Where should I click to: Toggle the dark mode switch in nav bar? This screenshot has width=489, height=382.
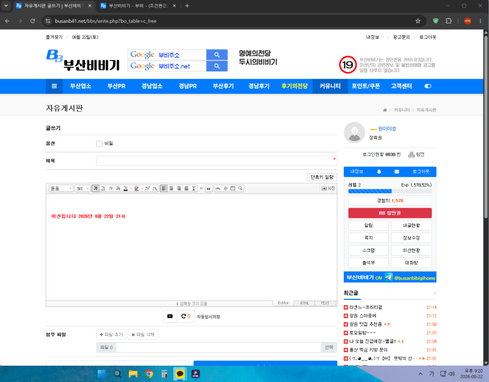428,86
